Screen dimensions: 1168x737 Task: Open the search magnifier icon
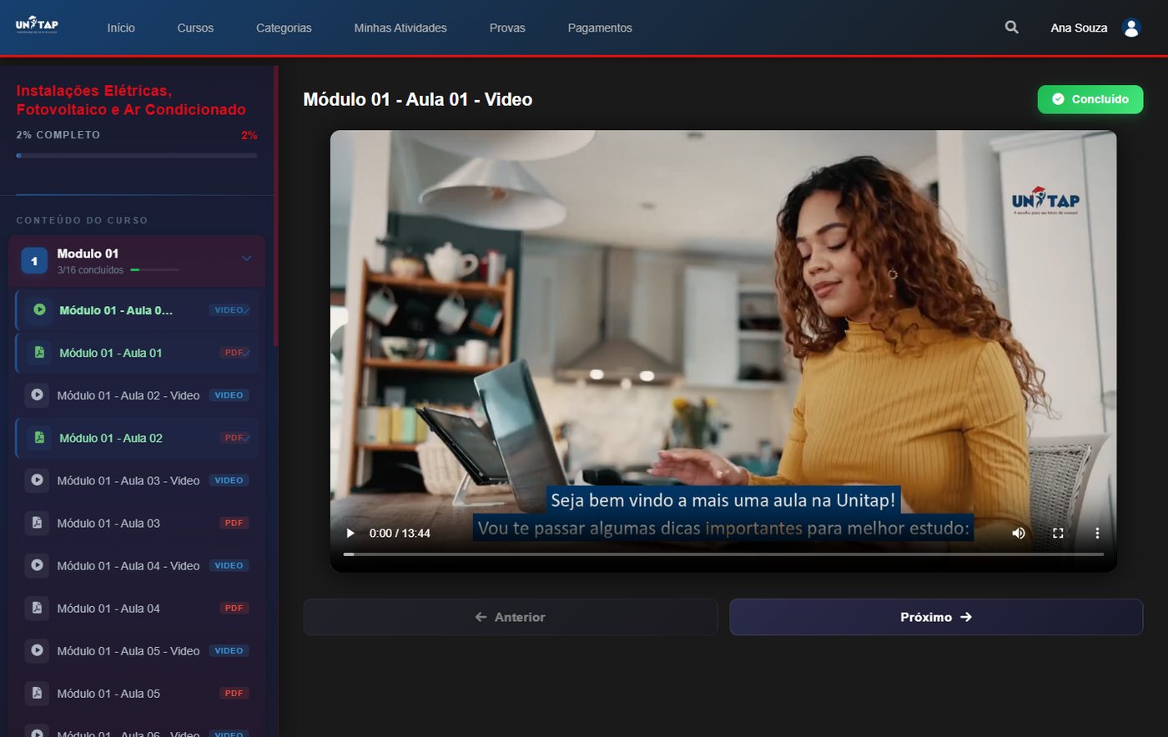point(1012,28)
